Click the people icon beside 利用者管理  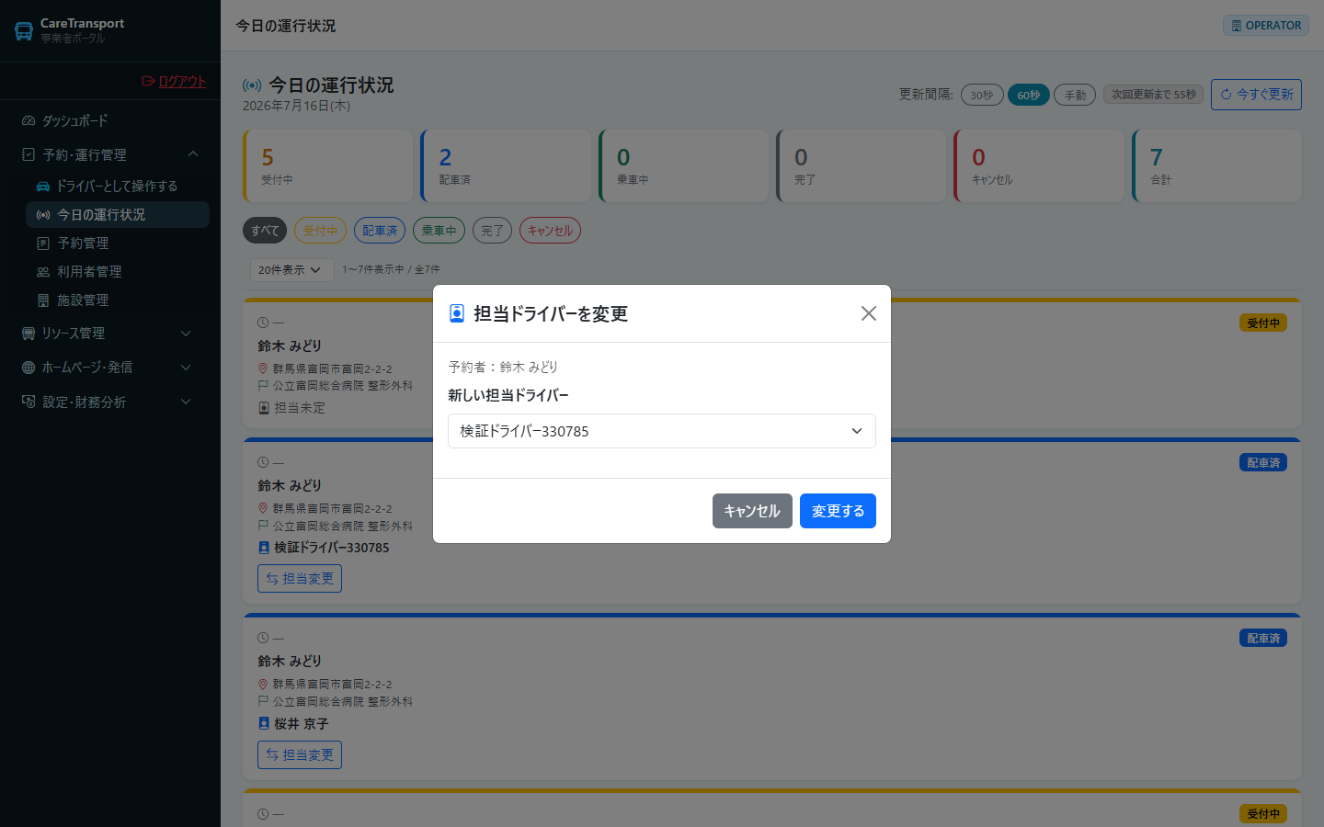(43, 271)
